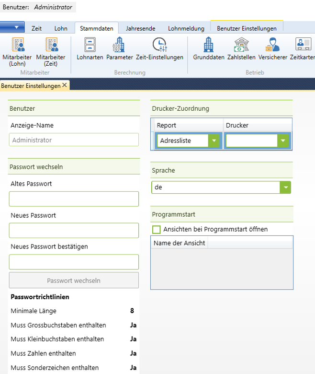Enable Ansichten bei Programmstart öffnen

[x=156, y=230]
